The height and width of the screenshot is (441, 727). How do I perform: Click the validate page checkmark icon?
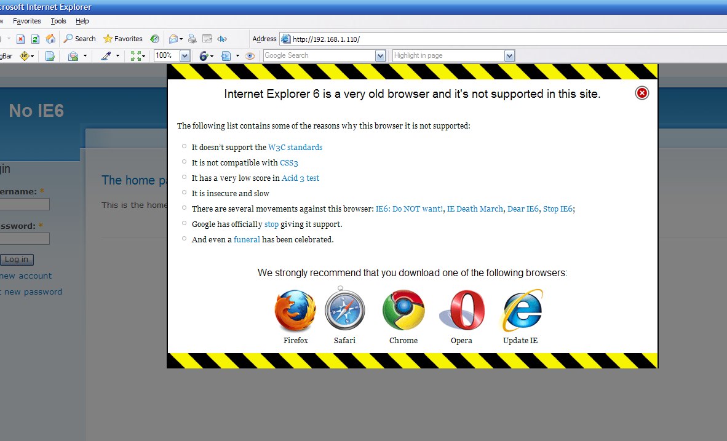[x=50, y=56]
